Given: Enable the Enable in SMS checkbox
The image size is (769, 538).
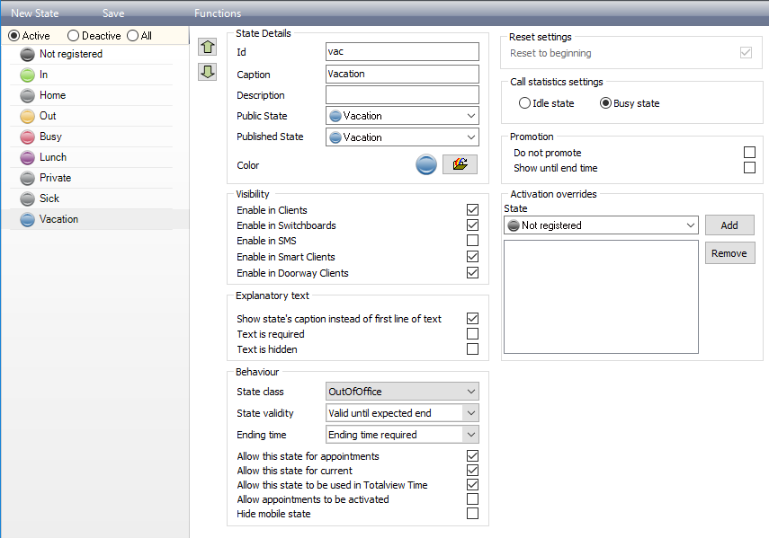Looking at the screenshot, I should tap(472, 241).
